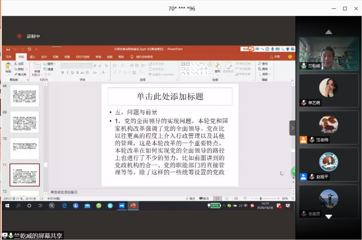The height and width of the screenshot is (240, 362).
Task: Open the Find dropdown in Editing group
Action: 265,64
